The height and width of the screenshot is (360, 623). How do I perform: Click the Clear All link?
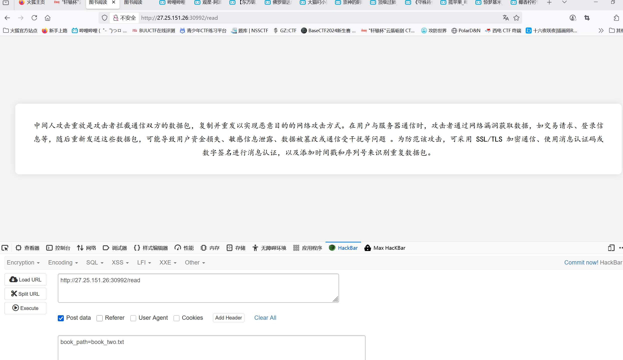click(x=265, y=318)
